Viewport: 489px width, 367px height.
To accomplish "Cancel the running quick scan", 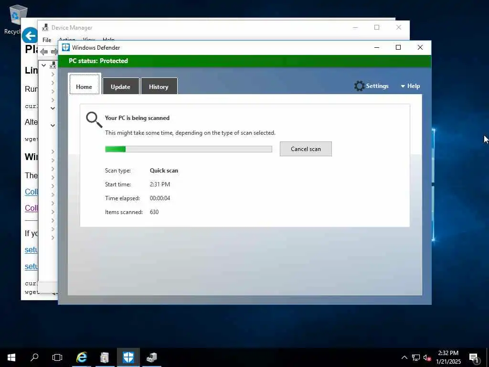I will pyautogui.click(x=306, y=149).
